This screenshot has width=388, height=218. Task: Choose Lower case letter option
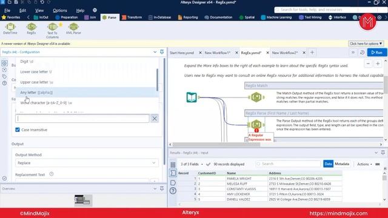tap(86, 71)
